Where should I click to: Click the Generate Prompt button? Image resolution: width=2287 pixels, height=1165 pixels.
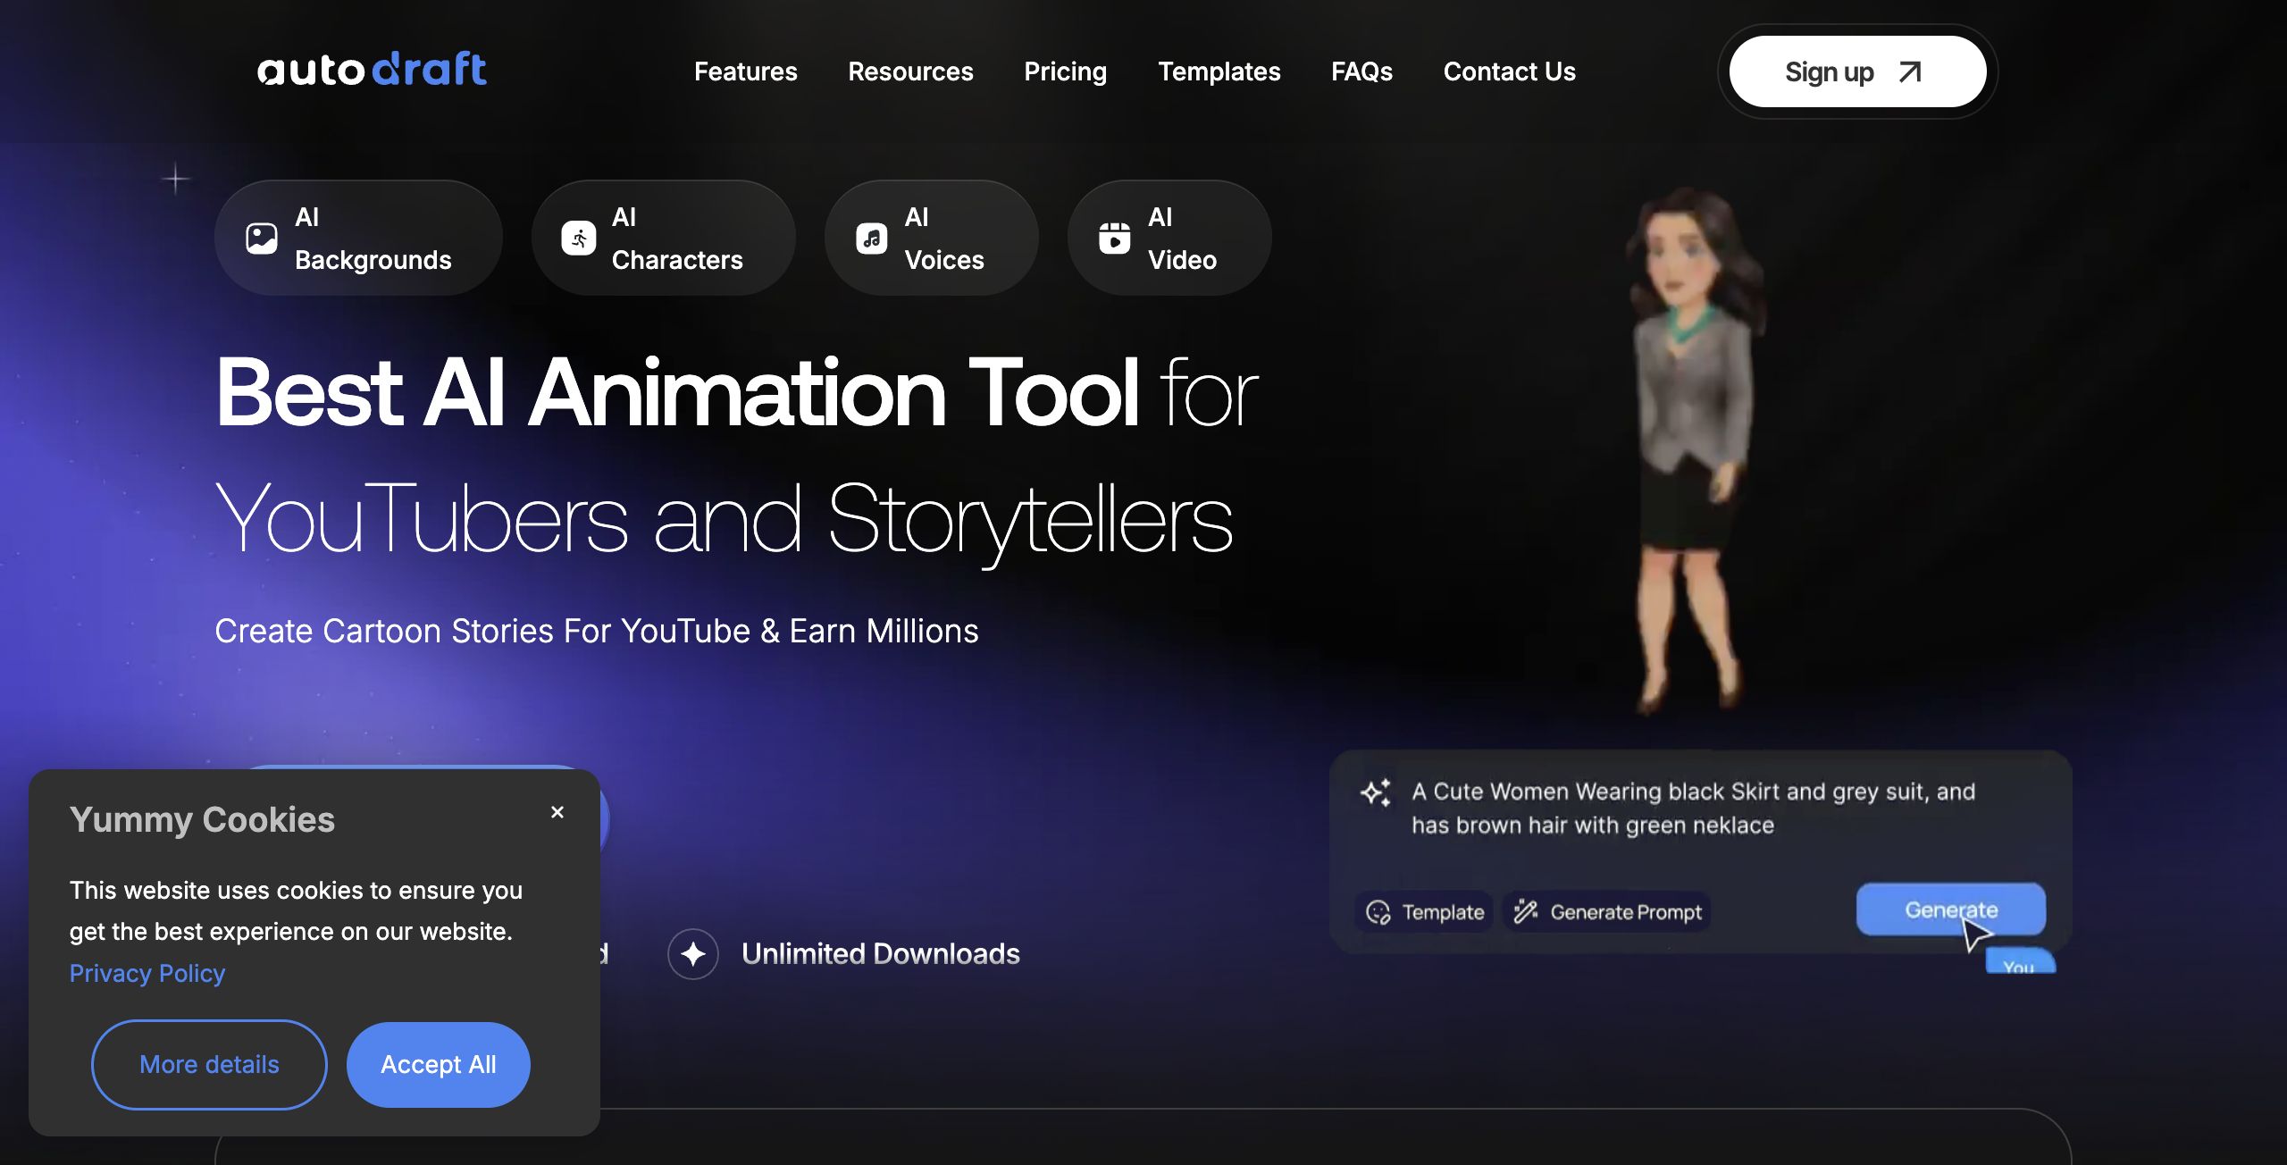tap(1608, 912)
